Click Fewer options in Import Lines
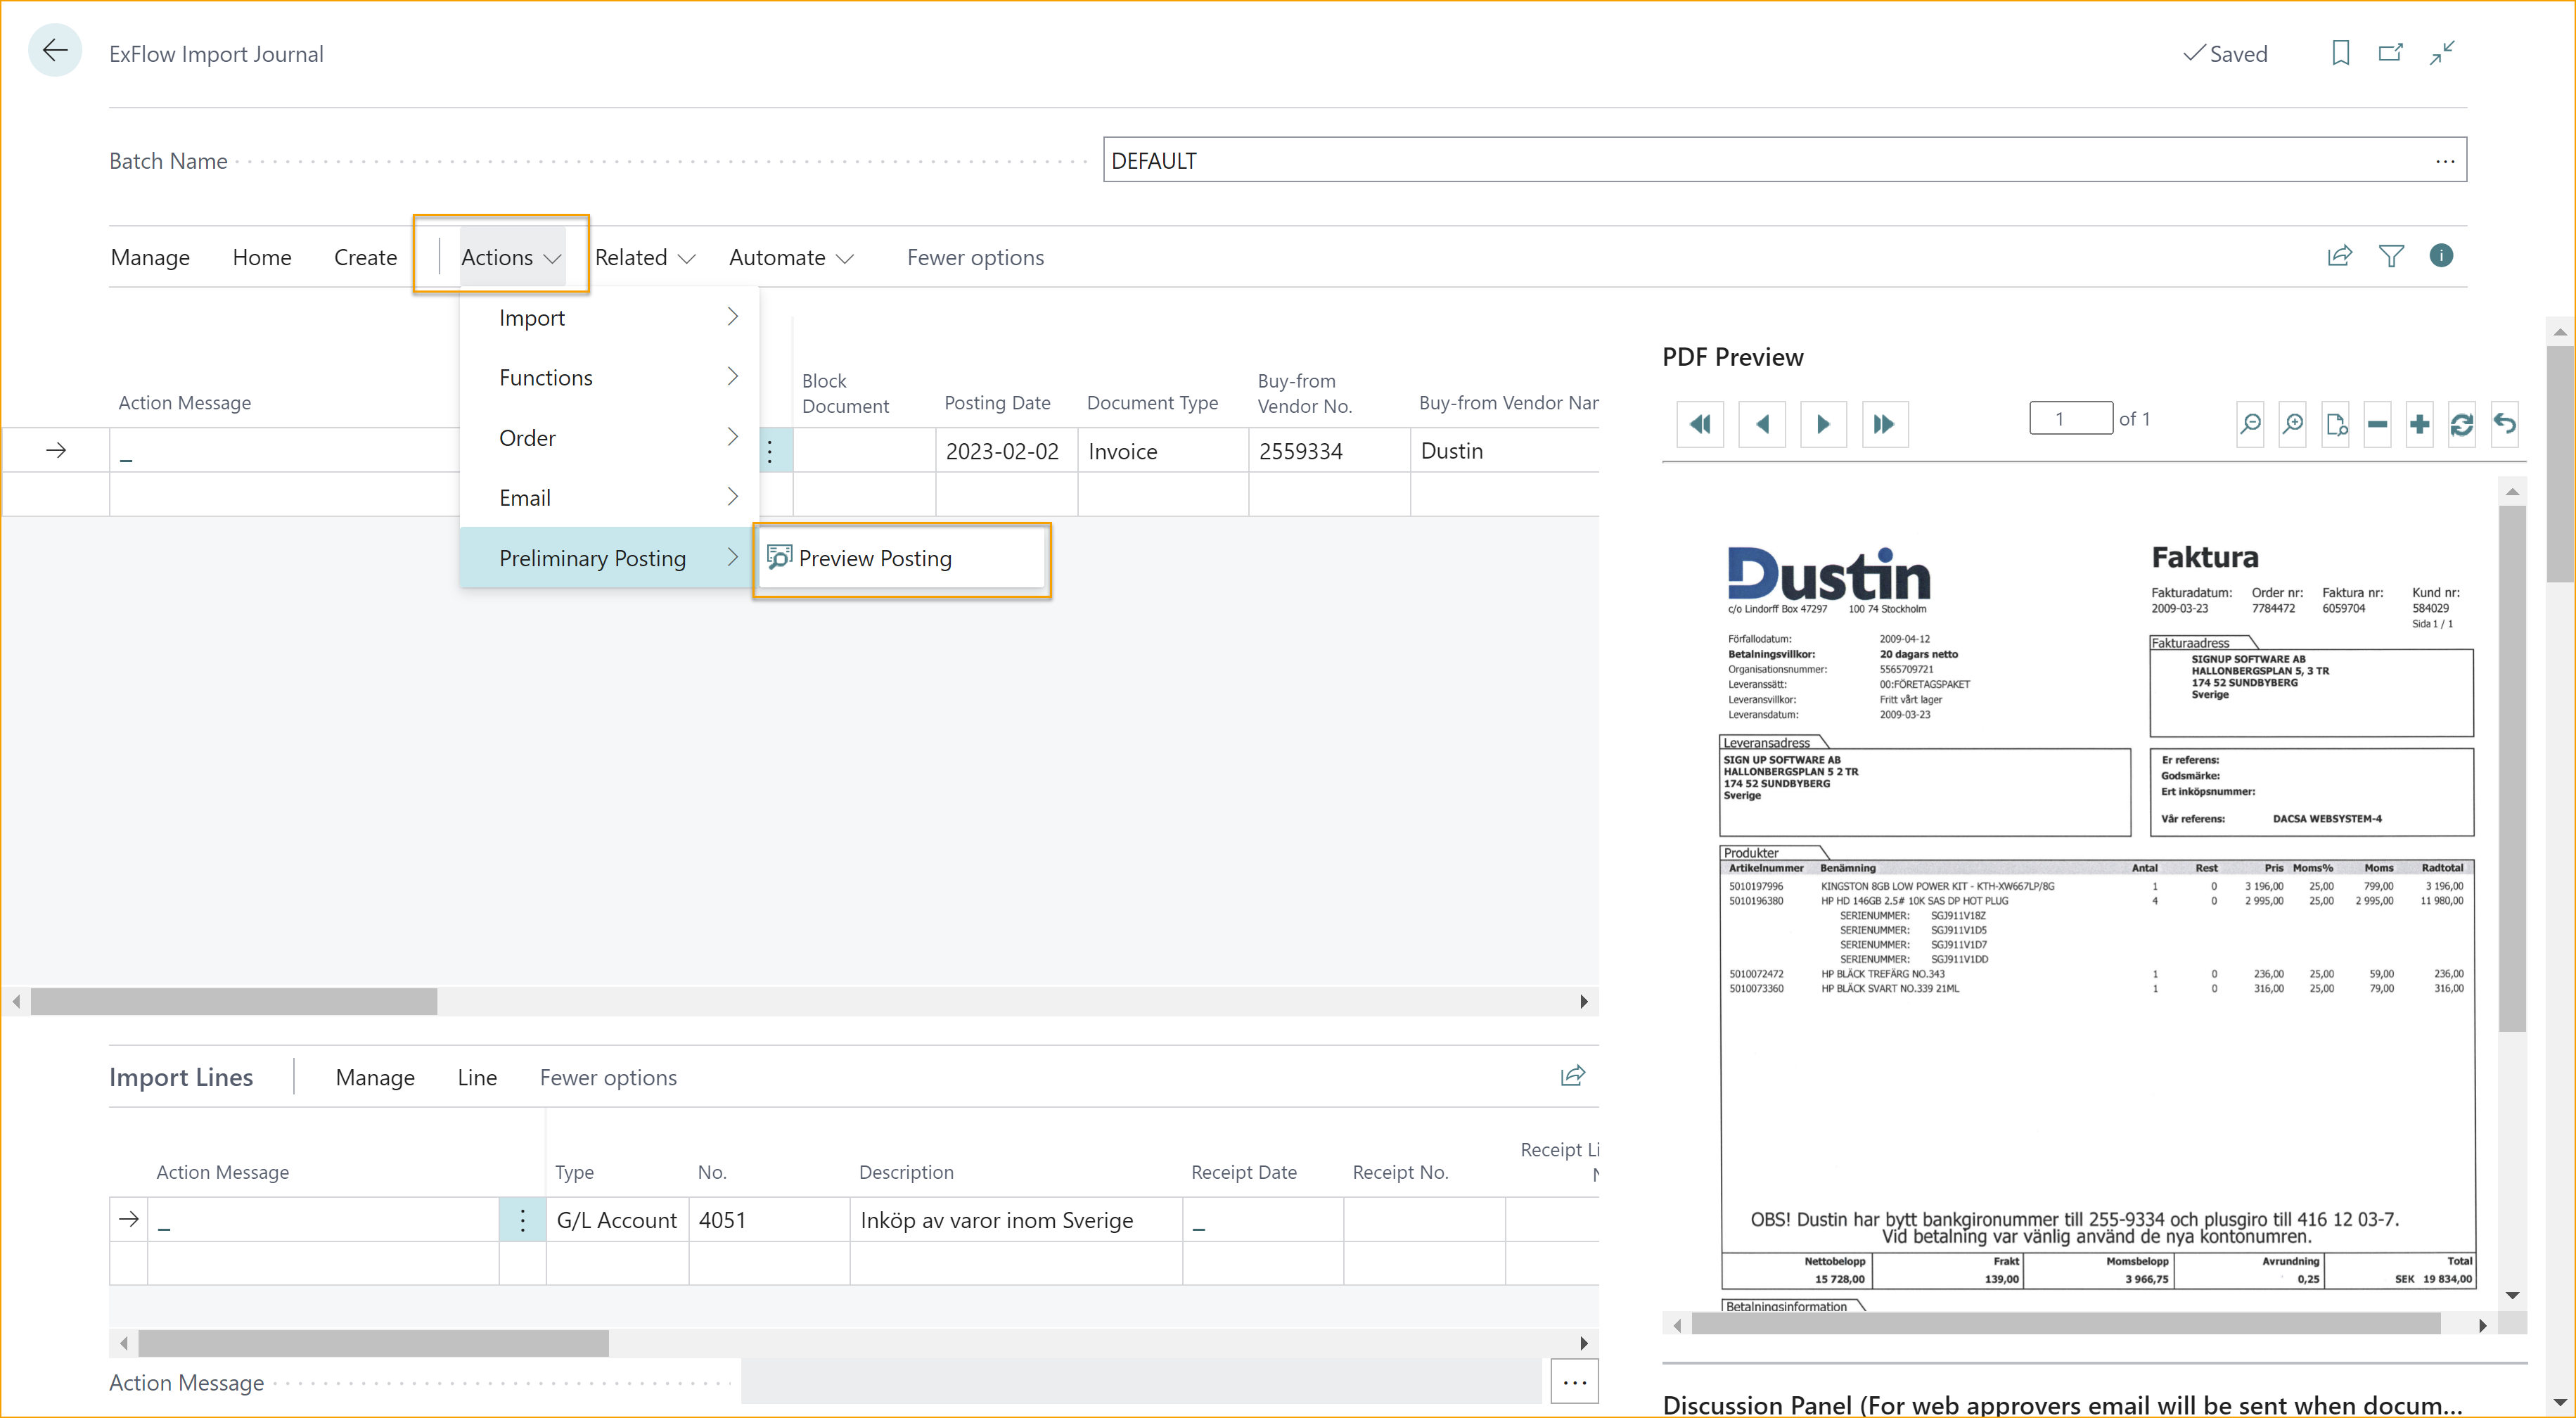Image resolution: width=2576 pixels, height=1418 pixels. coord(608,1078)
